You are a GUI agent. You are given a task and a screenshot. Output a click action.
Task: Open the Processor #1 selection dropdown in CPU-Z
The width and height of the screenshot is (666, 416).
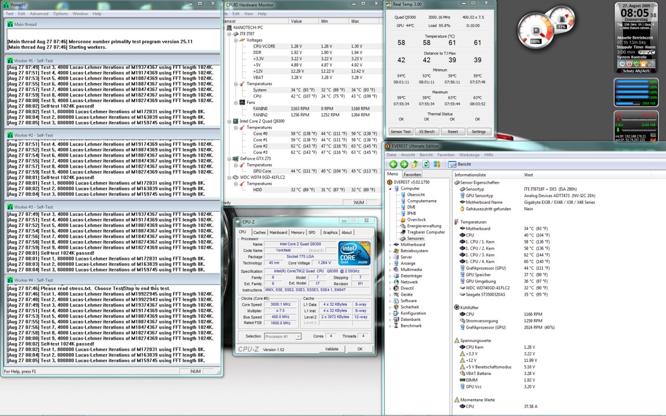tap(298, 337)
